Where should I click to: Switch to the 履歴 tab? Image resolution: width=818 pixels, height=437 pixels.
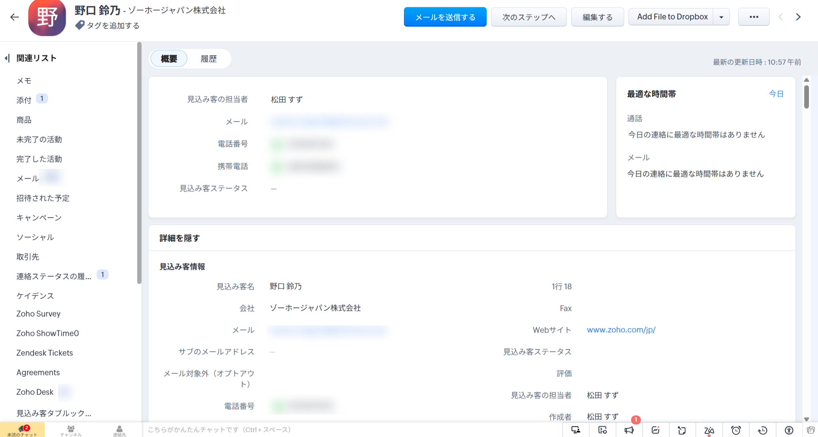click(209, 59)
